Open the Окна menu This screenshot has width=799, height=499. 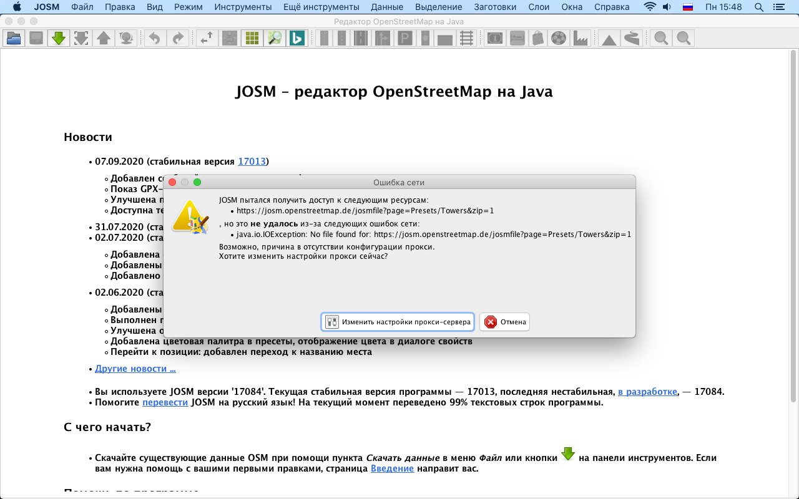pyautogui.click(x=572, y=7)
